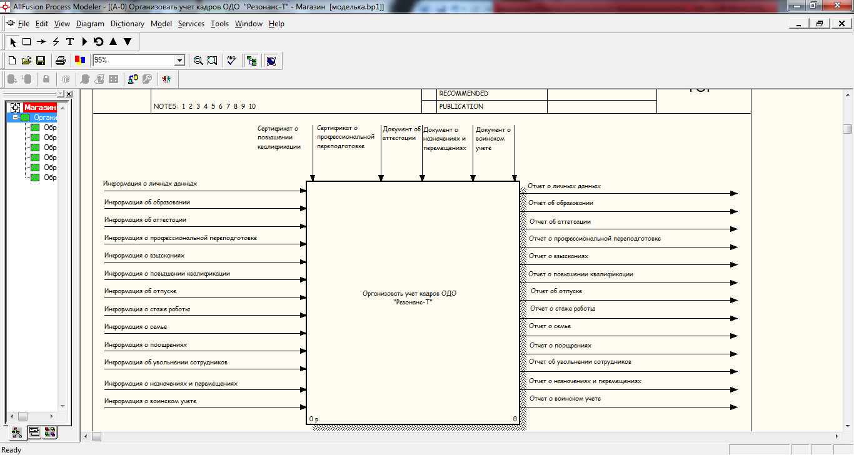Click the Документ об аттестации control label
The height and width of the screenshot is (455, 854).
tap(402, 133)
